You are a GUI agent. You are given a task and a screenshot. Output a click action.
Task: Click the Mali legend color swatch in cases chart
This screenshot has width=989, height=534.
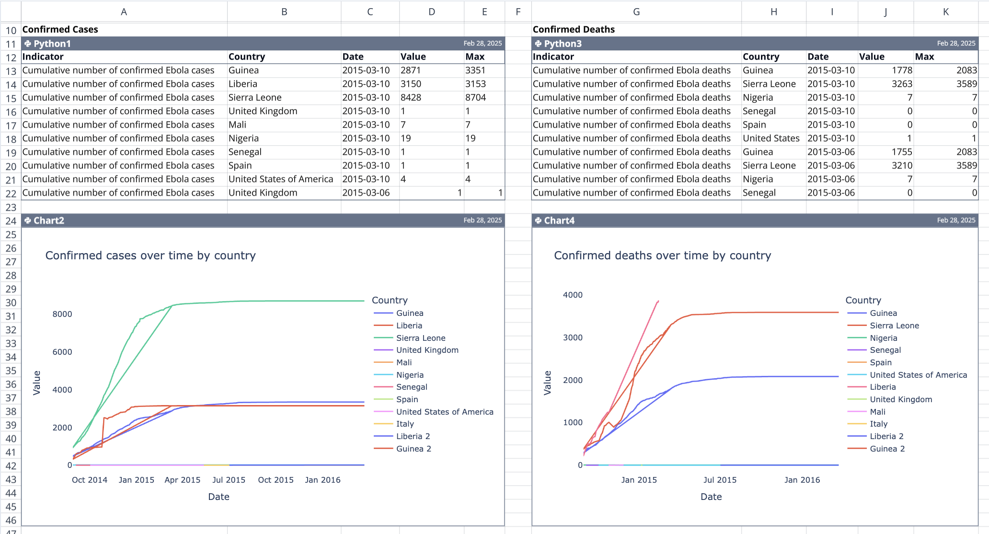(x=383, y=362)
